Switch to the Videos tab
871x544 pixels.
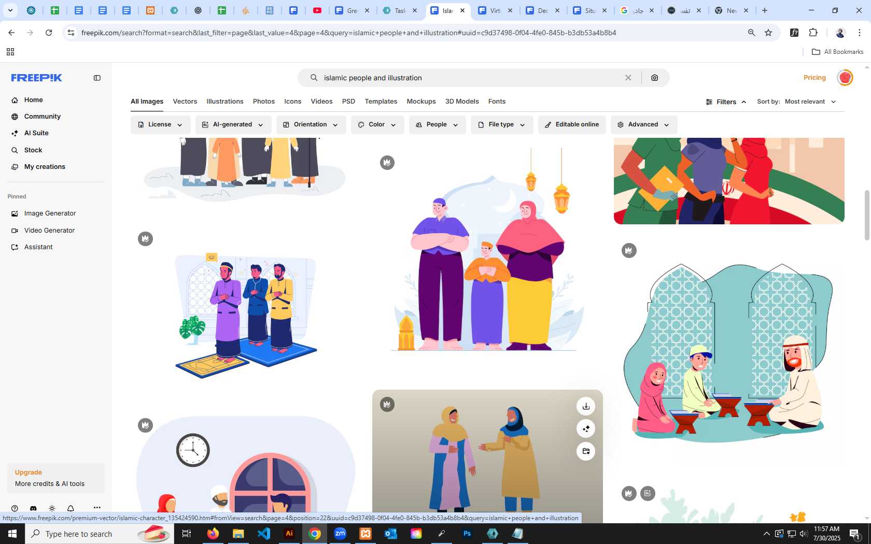[x=321, y=102]
